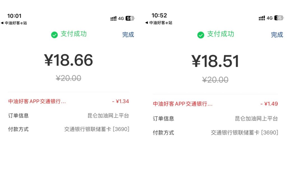The height and width of the screenshot is (191, 287).
Task: Tap 昆仑加油网上平台 order info on right screen
Action: [x=256, y=119]
